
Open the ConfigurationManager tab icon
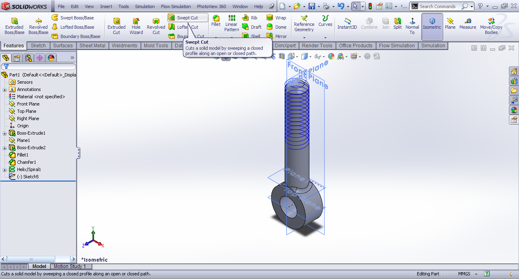pyautogui.click(x=28, y=57)
